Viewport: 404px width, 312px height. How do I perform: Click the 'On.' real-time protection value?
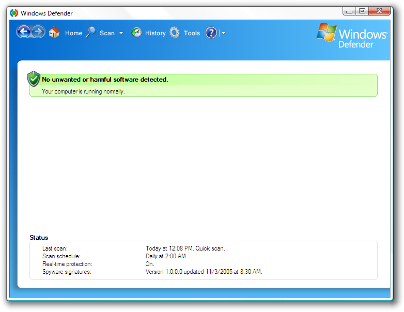150,264
